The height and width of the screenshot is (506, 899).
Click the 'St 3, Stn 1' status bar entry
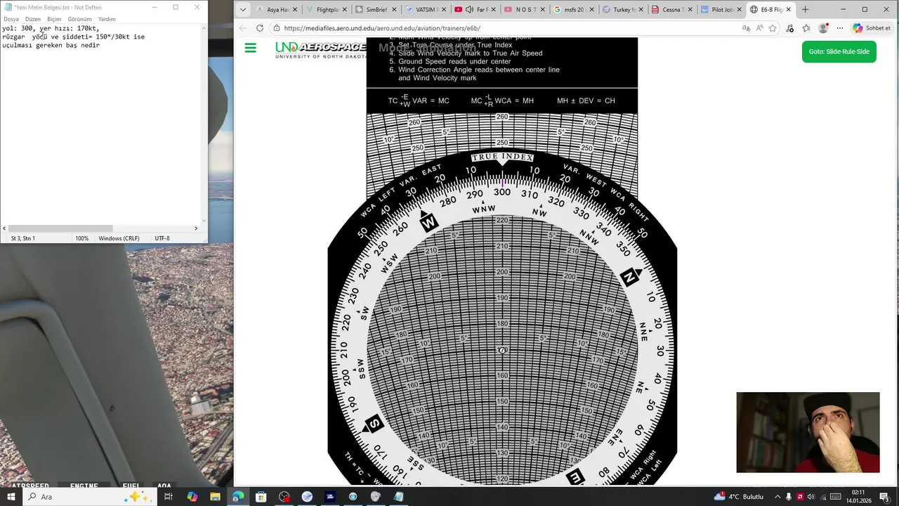click(23, 238)
